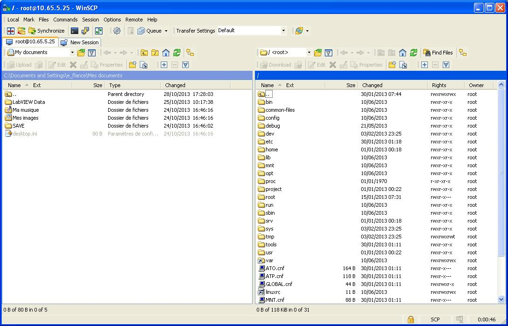Open the Files menu
Viewport: 508px width, 326px height.
[44, 20]
